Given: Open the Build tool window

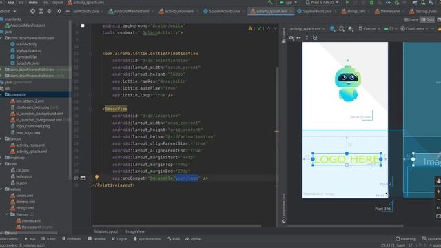Looking at the screenshot, I should click(174, 239).
